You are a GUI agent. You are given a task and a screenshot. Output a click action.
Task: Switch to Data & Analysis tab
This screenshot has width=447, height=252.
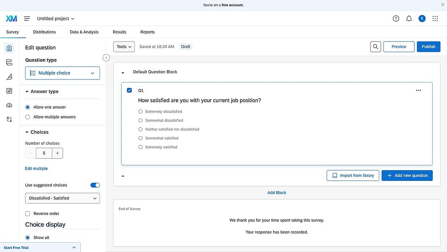[x=84, y=32]
